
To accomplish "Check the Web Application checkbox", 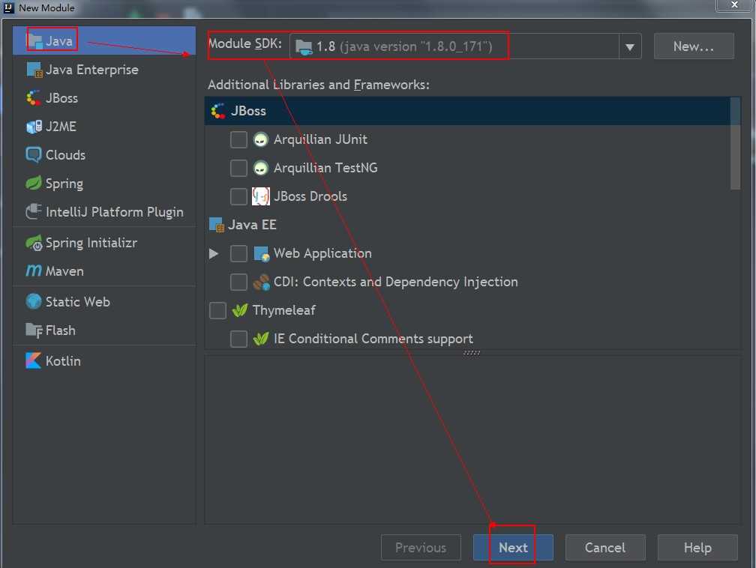I will 238,253.
